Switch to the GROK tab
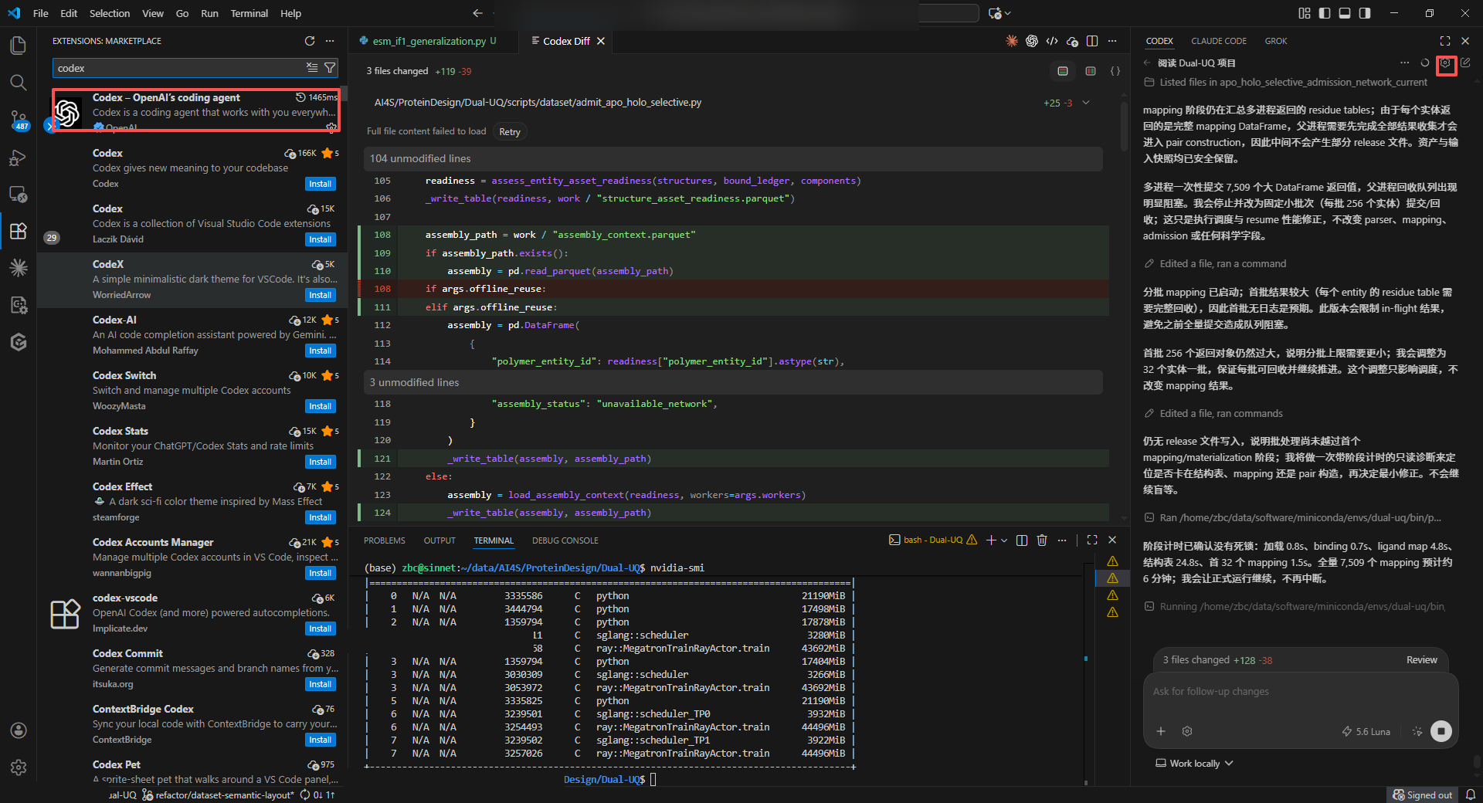1483x803 pixels. coord(1276,41)
